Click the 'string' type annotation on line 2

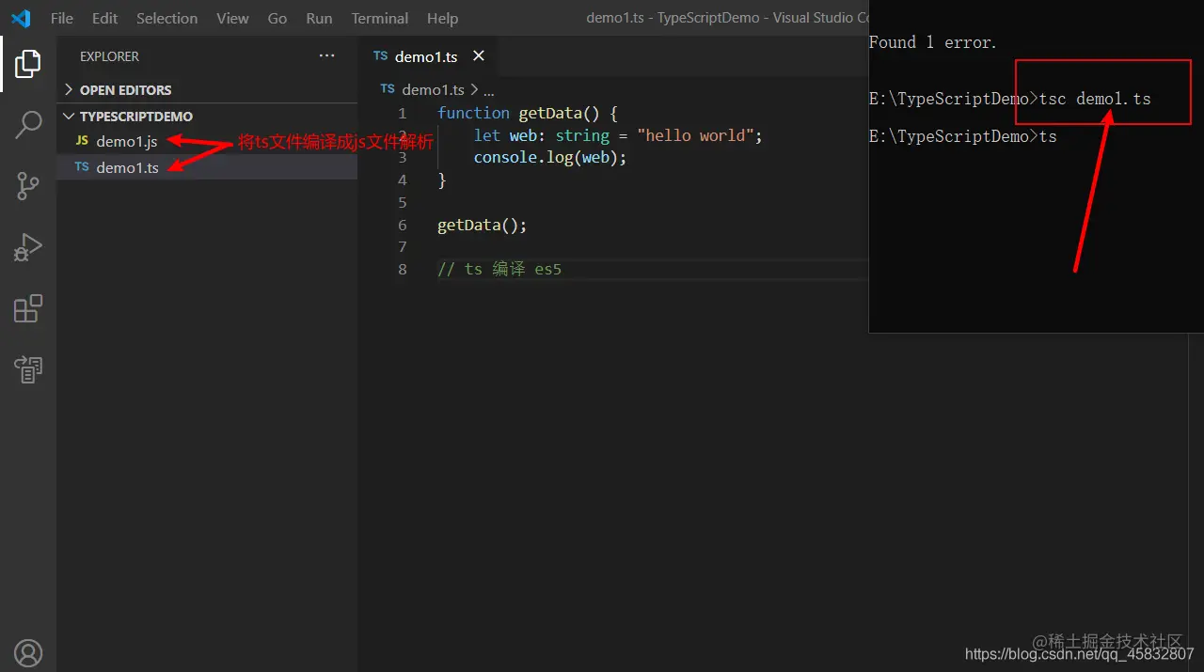(582, 135)
